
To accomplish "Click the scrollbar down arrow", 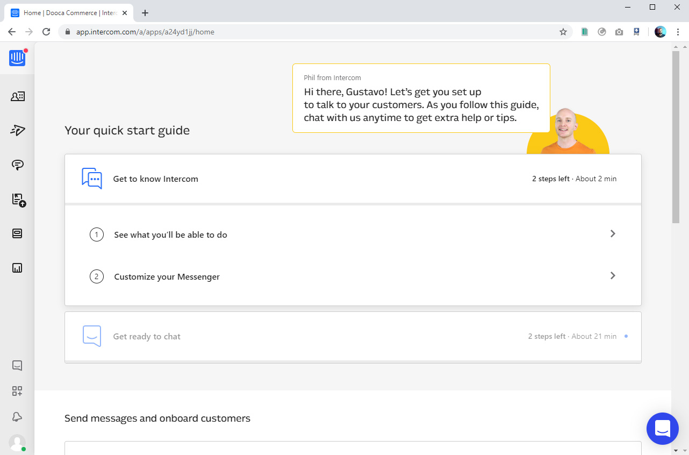I will [x=676, y=451].
